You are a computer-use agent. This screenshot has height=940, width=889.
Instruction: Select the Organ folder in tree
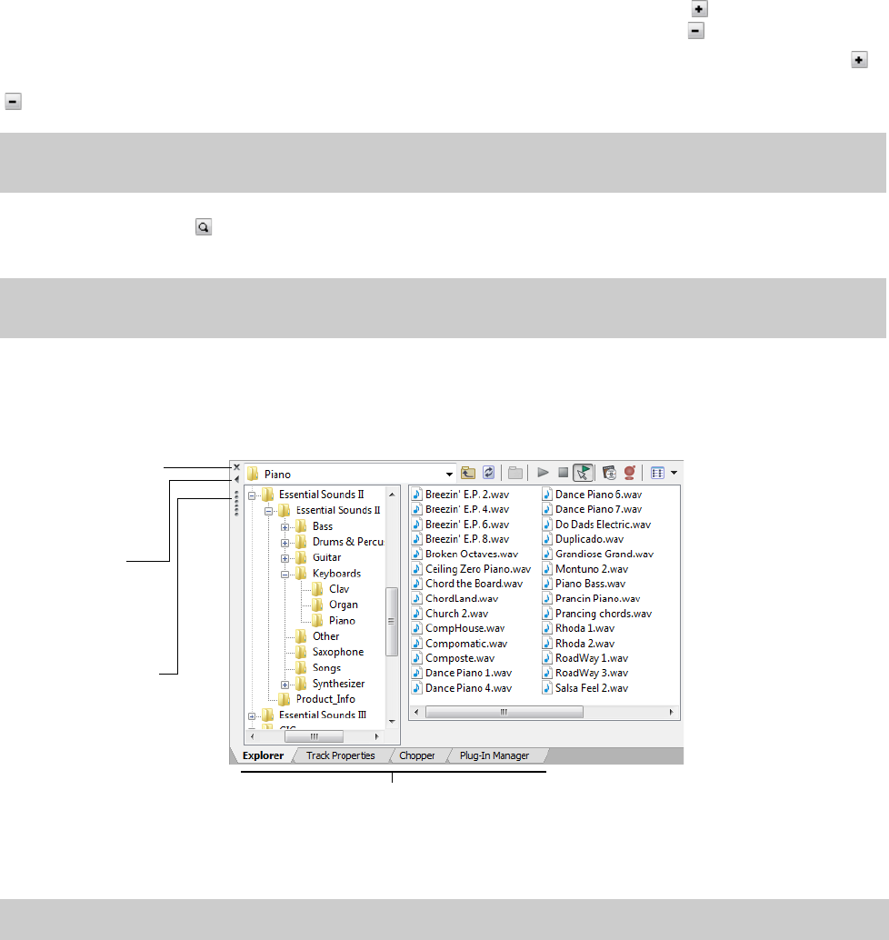pos(344,605)
